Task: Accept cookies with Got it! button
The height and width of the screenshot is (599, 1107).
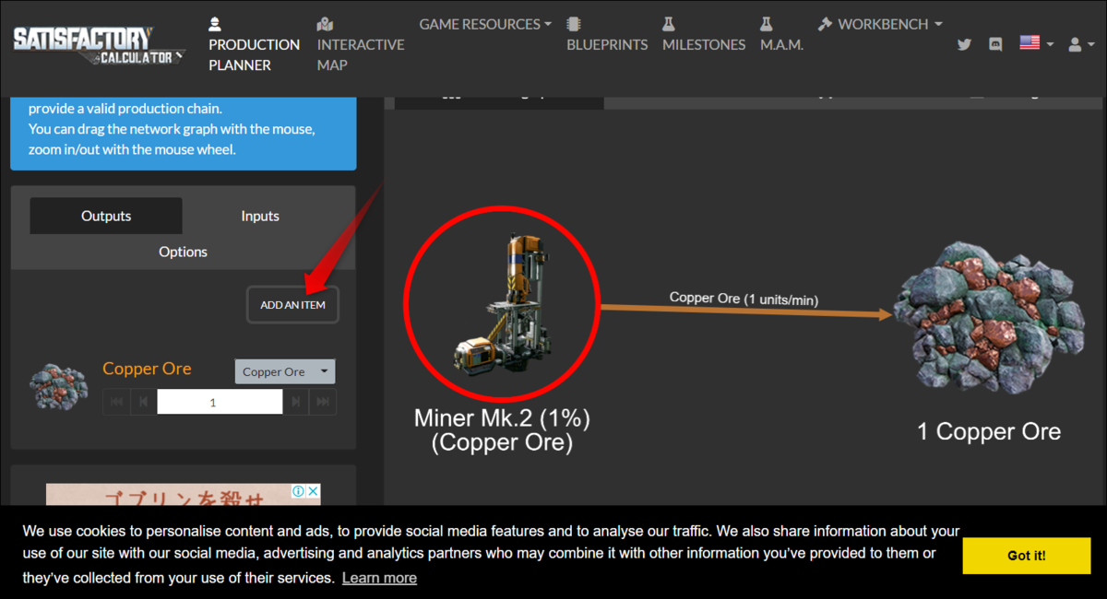Action: pyautogui.click(x=1026, y=556)
